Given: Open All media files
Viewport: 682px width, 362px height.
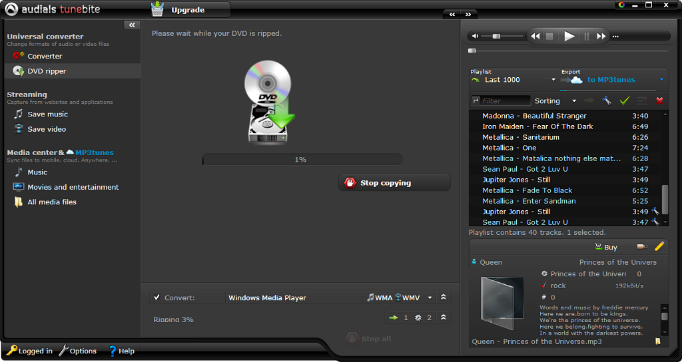Looking at the screenshot, I should 45,202.
